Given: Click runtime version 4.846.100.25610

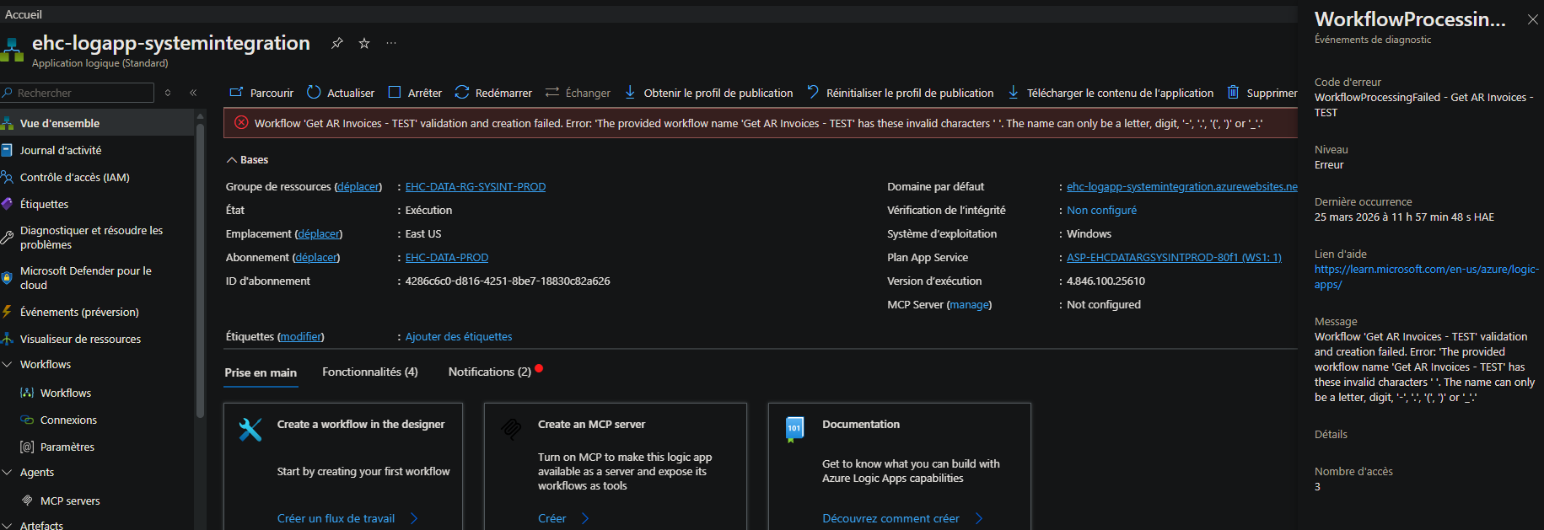Looking at the screenshot, I should tap(1106, 281).
